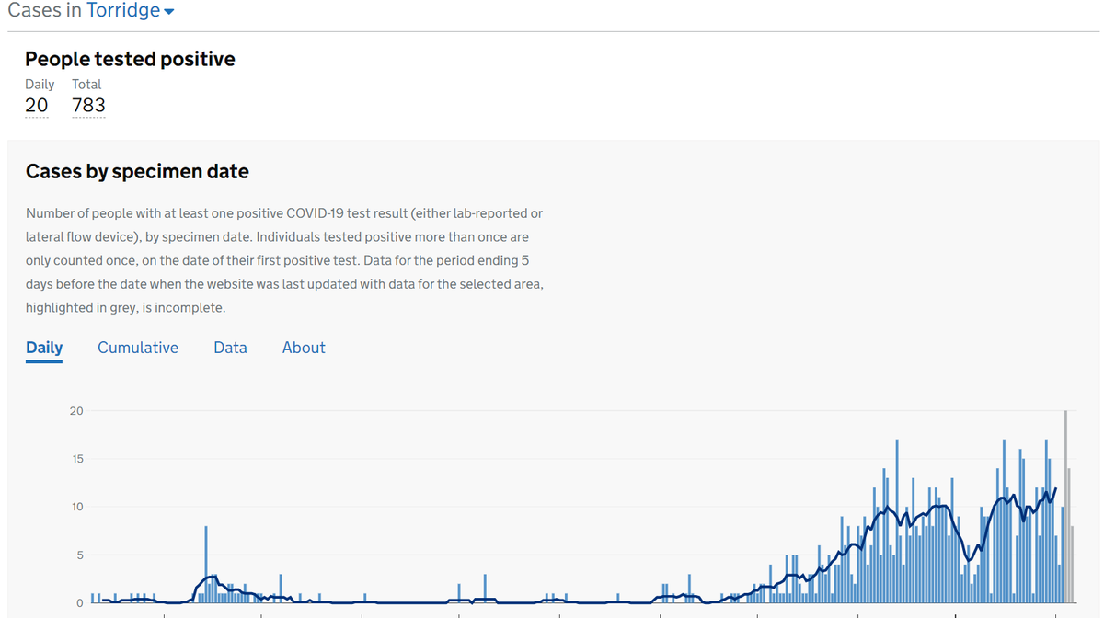Open the Torridge area dropdown

pyautogui.click(x=131, y=11)
